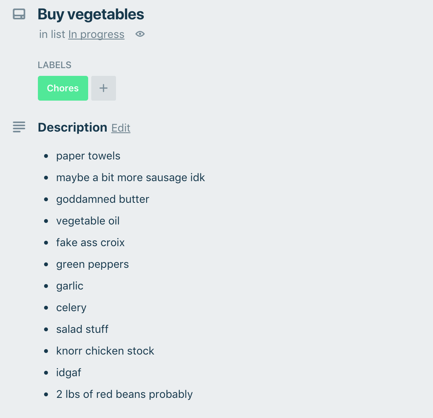The width and height of the screenshot is (433, 418).
Task: Click the "Buy vegetables" card title
Action: (x=91, y=15)
